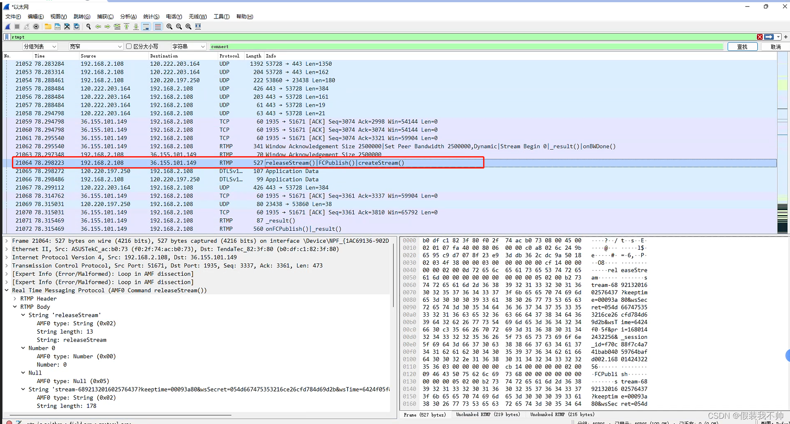Select packet 21072 onFCPublish row
Viewport: 790px width, 424px height.
[390, 229]
